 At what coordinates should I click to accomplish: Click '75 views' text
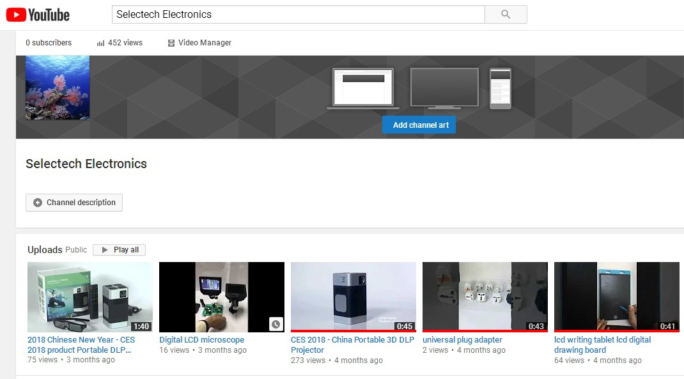[x=42, y=360]
